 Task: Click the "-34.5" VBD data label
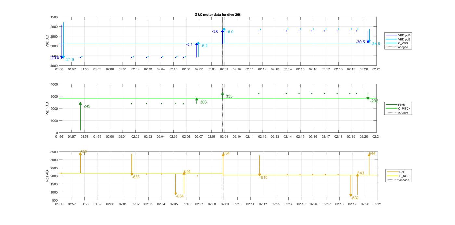pos(375,44)
